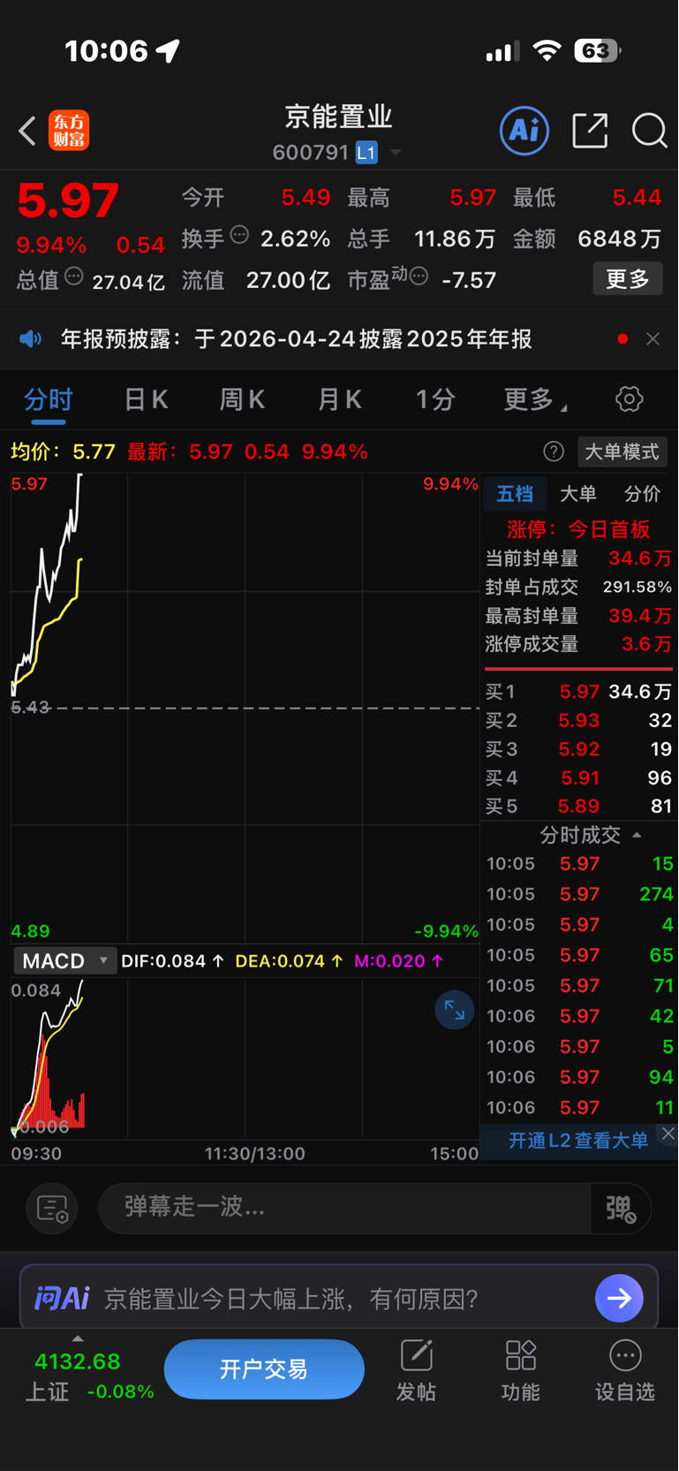This screenshot has width=679, height=1471.
Task: Tap the 封单占成交 291.58% row
Action: tap(579, 587)
